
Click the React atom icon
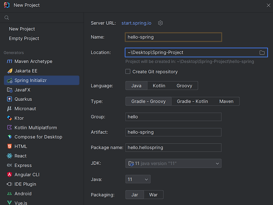9,156
